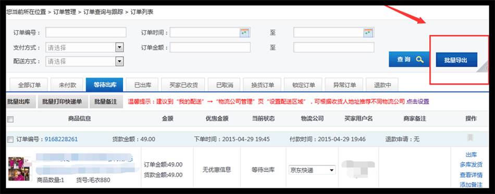Click the 物流公司 column header
495x194 pixels.
[x=312, y=119]
